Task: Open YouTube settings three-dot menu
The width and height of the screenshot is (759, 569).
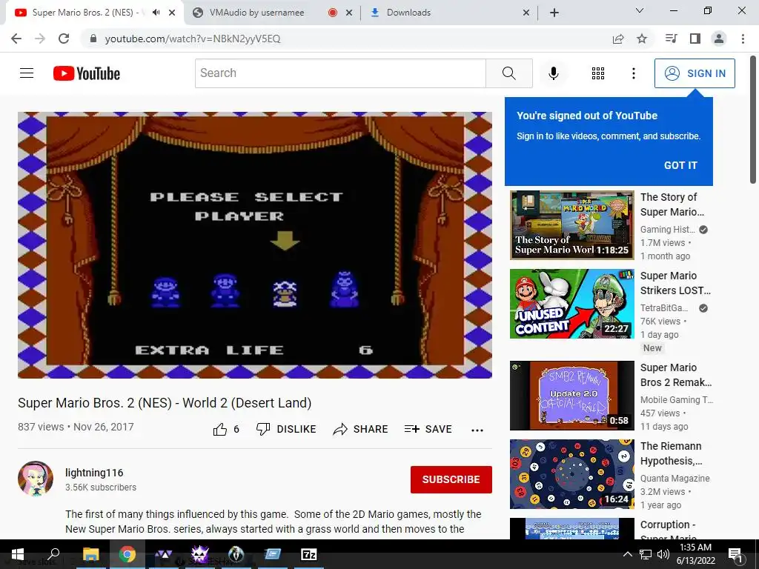Action: coord(633,73)
